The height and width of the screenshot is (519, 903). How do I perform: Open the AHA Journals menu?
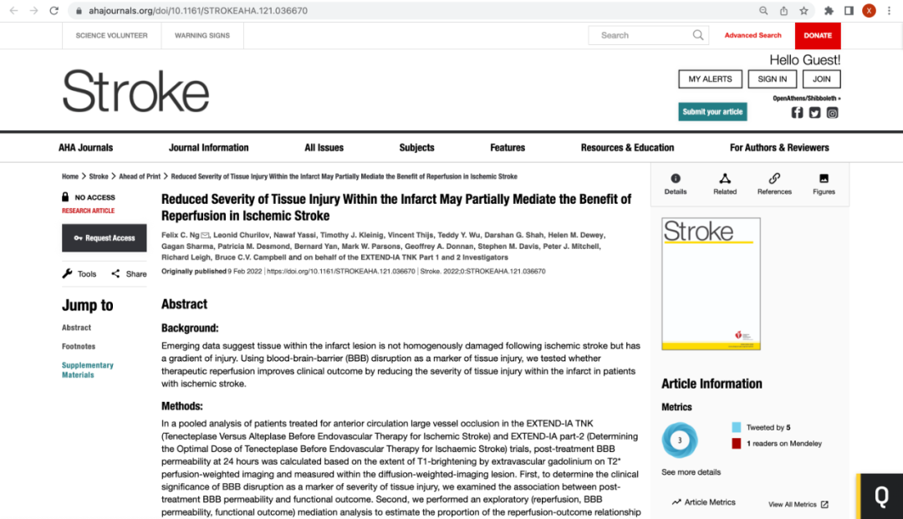point(86,147)
